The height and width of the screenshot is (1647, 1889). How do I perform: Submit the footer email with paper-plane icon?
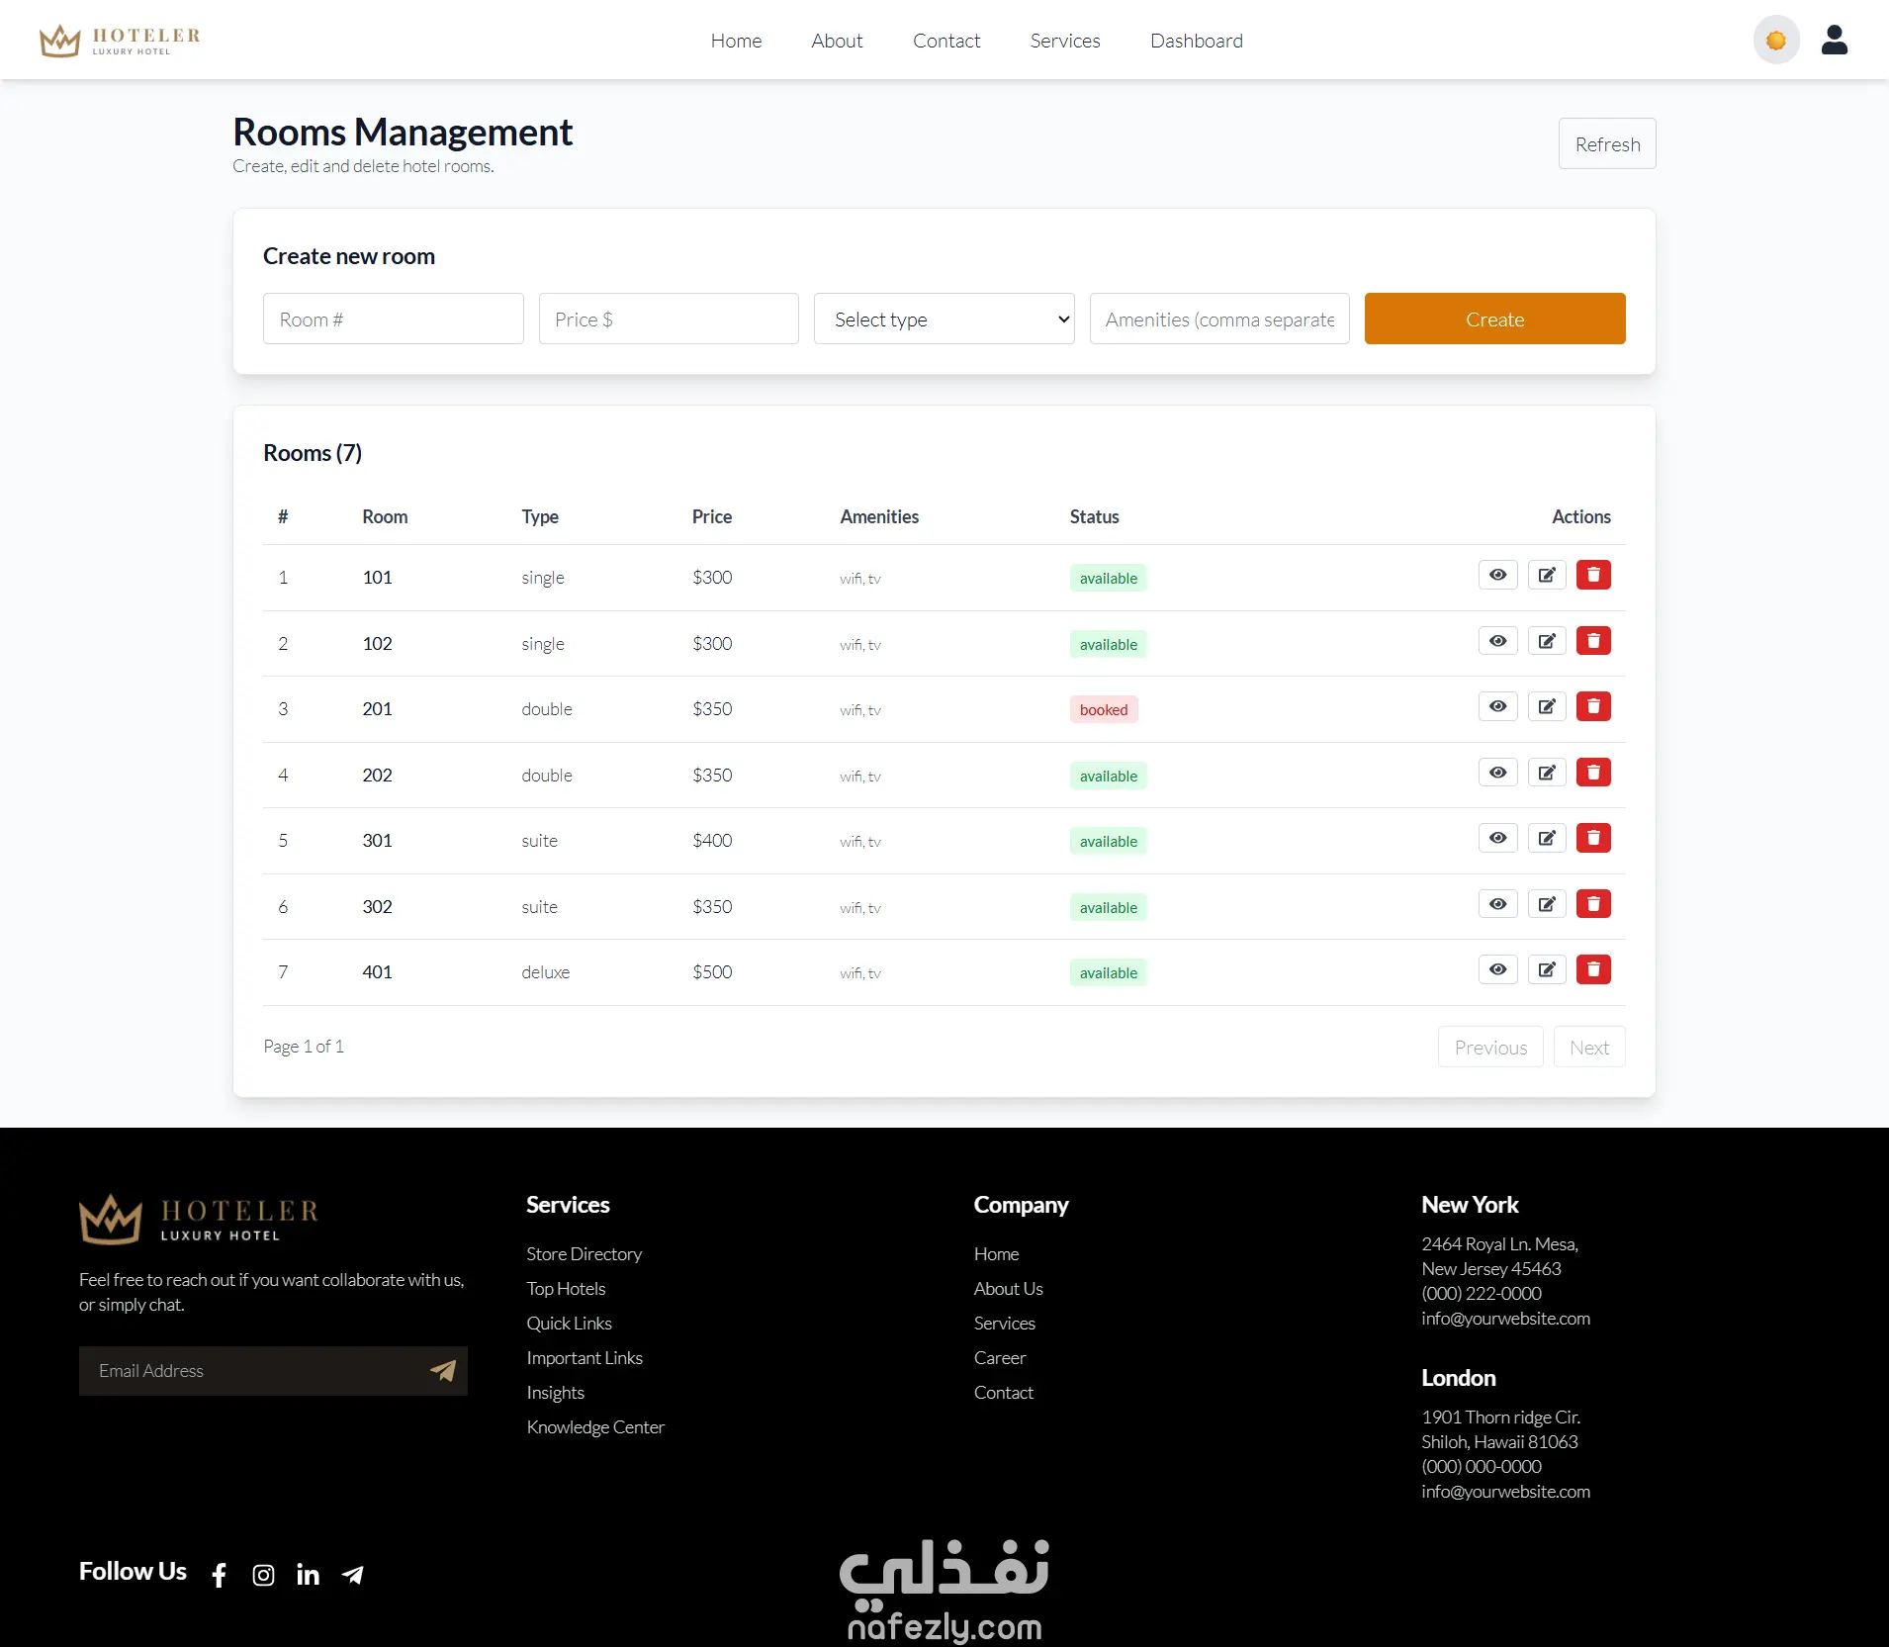[x=443, y=1370]
